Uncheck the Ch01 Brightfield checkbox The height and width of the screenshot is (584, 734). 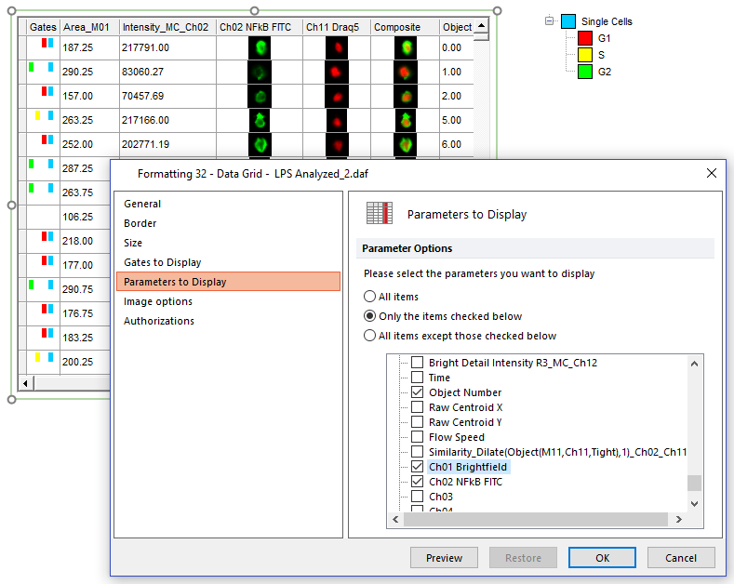[417, 467]
